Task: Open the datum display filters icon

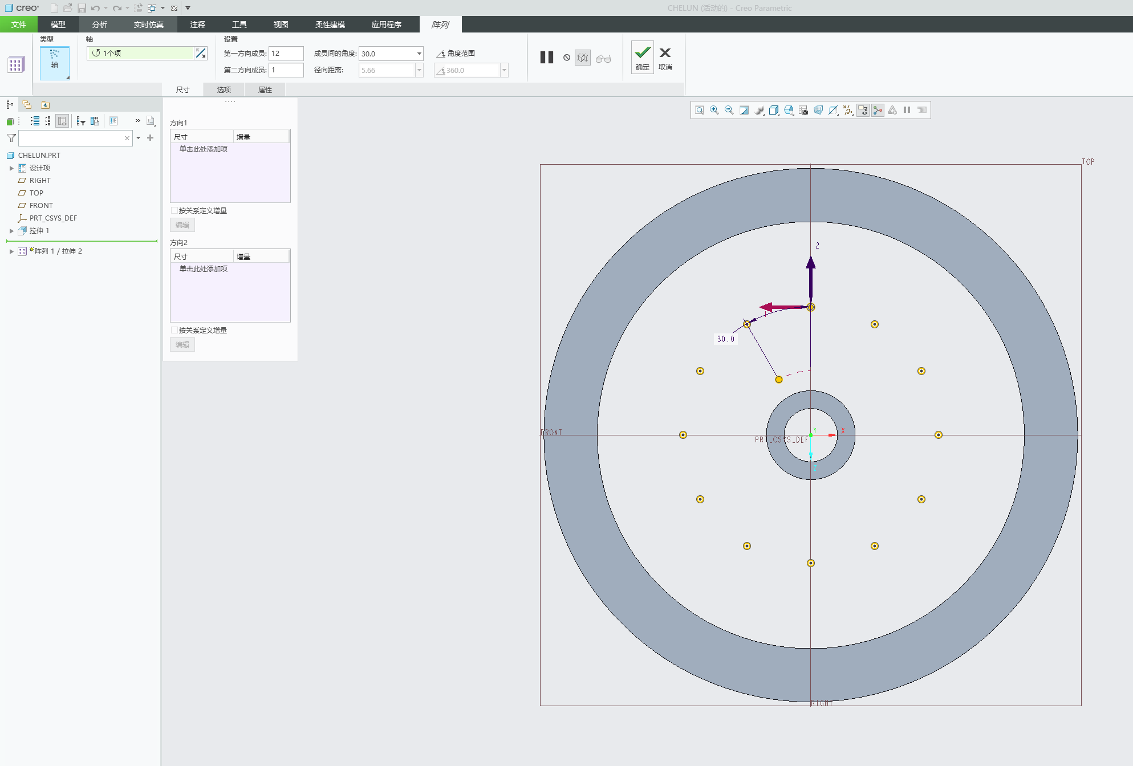Action: pos(848,110)
